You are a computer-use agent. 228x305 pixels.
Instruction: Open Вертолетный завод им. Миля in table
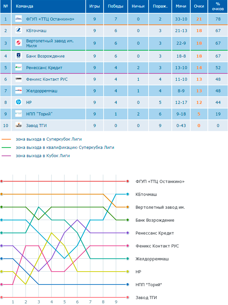pyautogui.click(x=50, y=43)
